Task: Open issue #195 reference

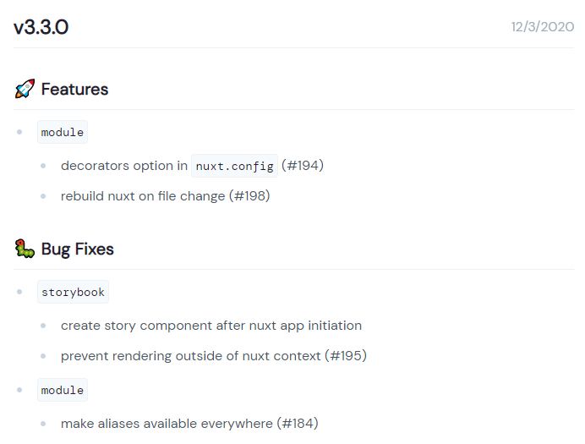Action: pos(346,355)
